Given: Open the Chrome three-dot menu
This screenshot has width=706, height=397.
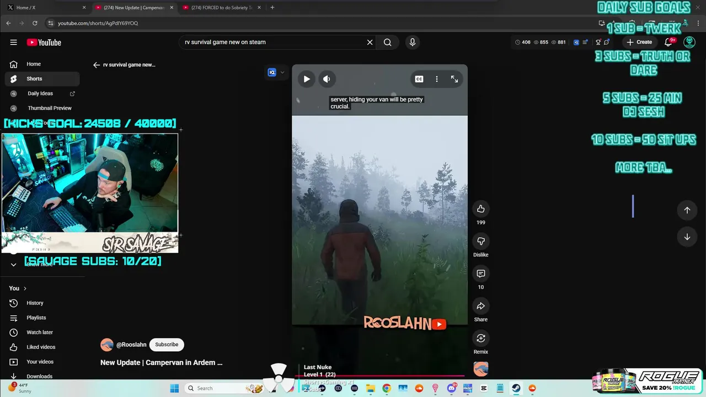Looking at the screenshot, I should (699, 23).
